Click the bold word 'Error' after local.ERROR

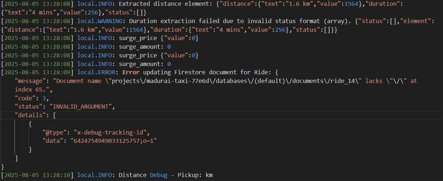coord(130,72)
